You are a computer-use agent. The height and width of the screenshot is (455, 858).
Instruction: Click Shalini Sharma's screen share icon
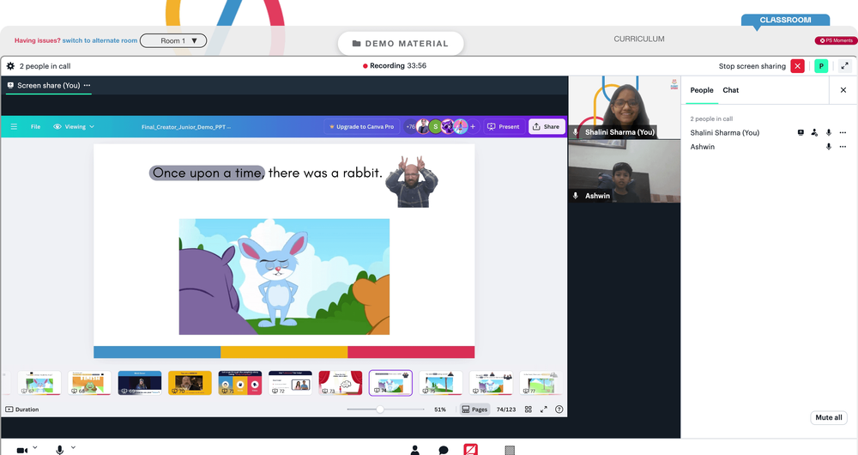point(801,132)
